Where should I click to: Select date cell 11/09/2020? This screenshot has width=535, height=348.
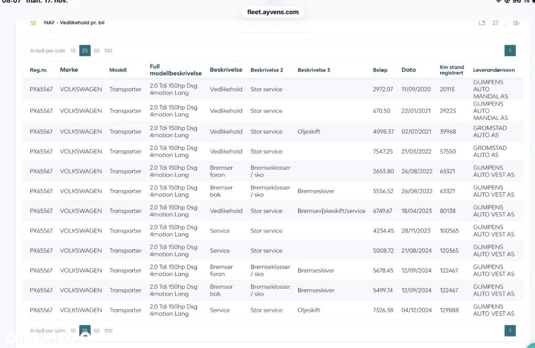(x=416, y=90)
